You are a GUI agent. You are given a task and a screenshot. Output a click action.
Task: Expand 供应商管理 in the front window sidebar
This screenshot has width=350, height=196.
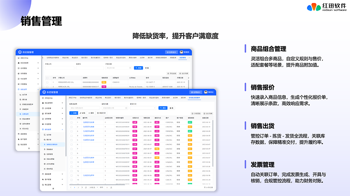(x=62, y=103)
